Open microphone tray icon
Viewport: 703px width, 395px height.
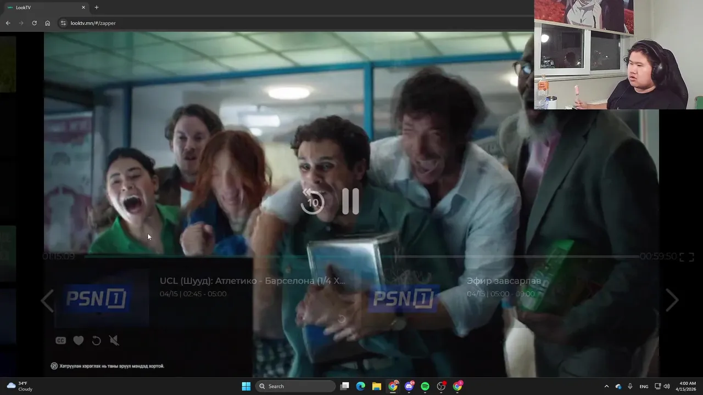630,386
